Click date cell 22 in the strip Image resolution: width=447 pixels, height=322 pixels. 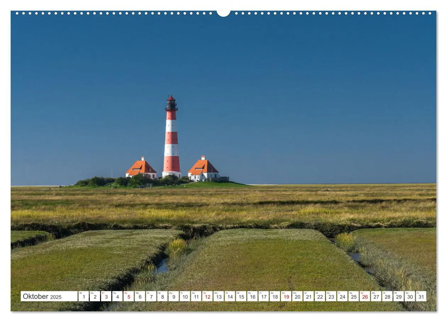(x=320, y=296)
